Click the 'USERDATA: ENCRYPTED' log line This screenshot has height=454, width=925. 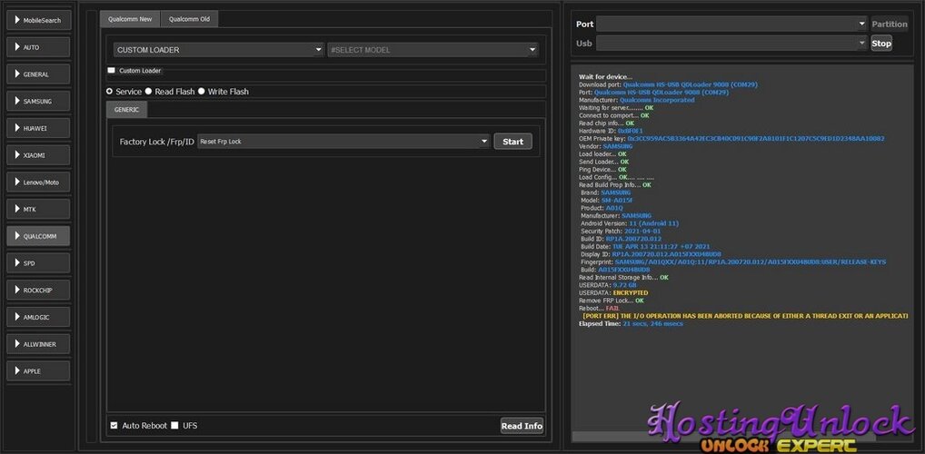pos(613,292)
